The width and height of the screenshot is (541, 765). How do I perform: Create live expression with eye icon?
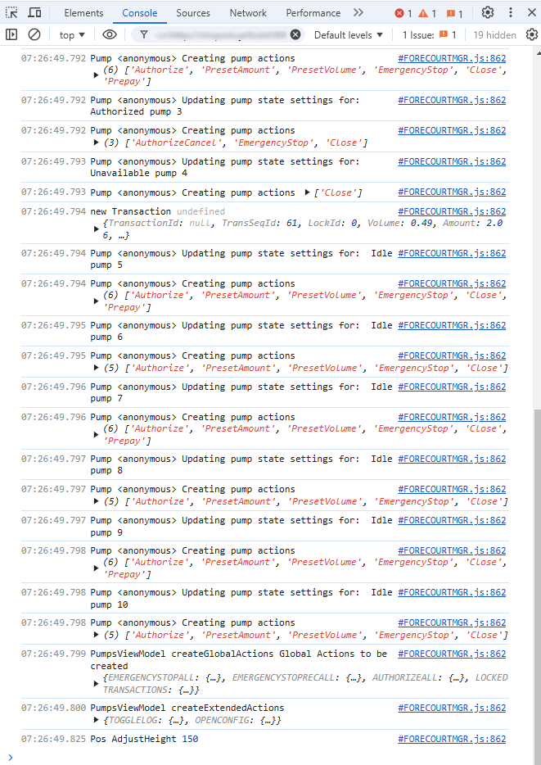point(110,34)
